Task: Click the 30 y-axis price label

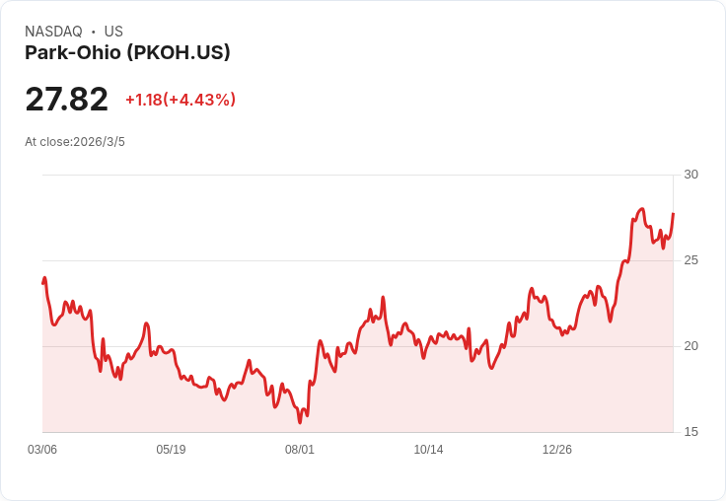Action: click(690, 175)
